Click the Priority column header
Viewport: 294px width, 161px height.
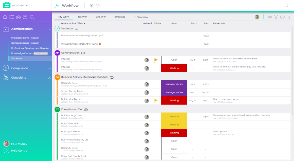pos(158,23)
